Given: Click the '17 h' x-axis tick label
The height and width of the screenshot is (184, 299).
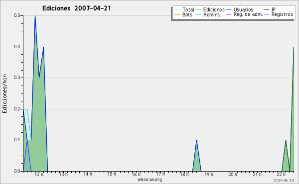Looking at the screenshot, I should (x=160, y=174).
